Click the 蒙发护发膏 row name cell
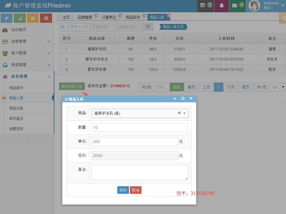Image resolution: width=286 pixels, height=214 pixels. (97, 69)
